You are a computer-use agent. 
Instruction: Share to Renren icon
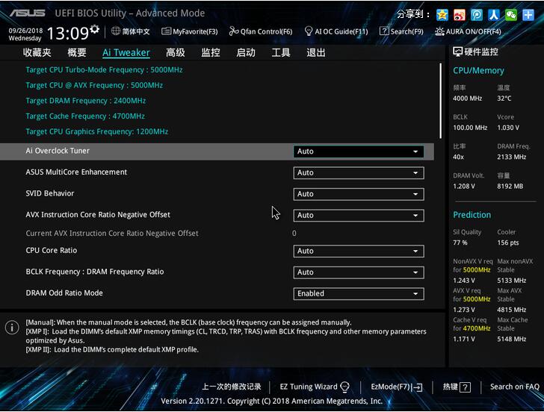pyautogui.click(x=494, y=14)
